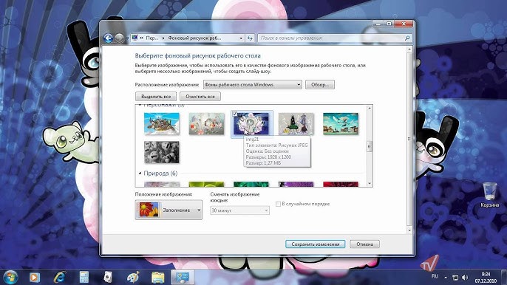
Task: Open the '30 минут' interval dropdown
Action: (239, 210)
